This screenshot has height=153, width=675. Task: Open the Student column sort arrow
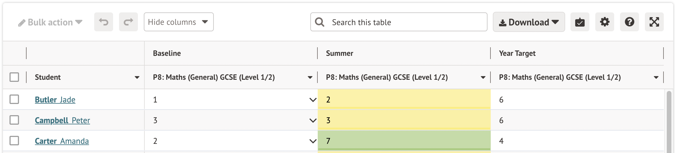click(x=137, y=77)
